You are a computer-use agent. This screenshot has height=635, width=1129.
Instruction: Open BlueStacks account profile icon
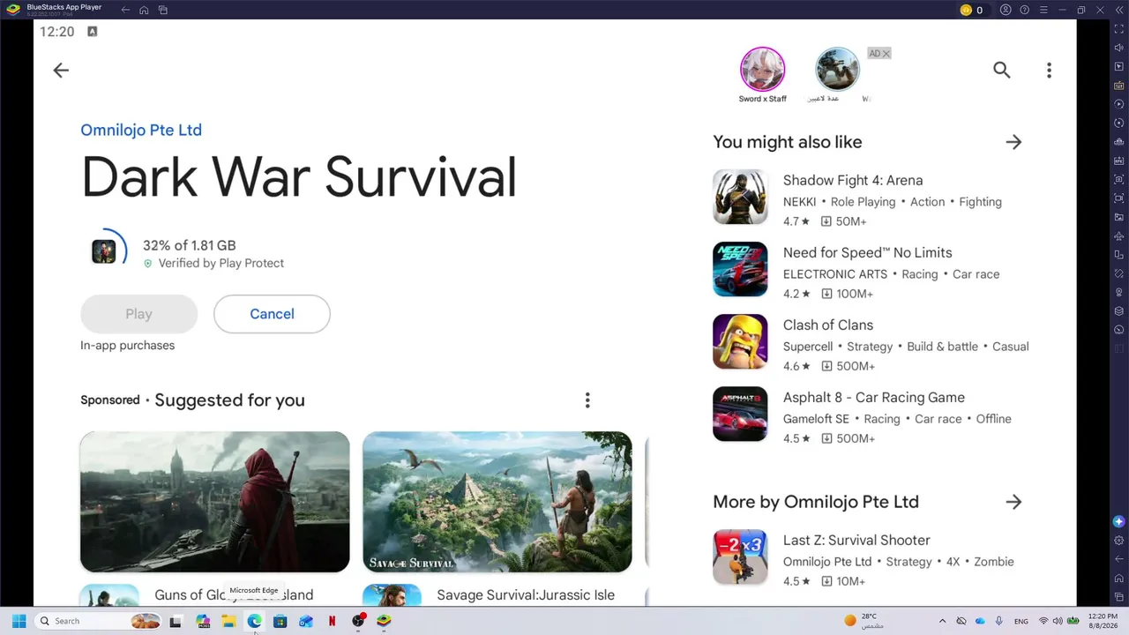pyautogui.click(x=1006, y=10)
